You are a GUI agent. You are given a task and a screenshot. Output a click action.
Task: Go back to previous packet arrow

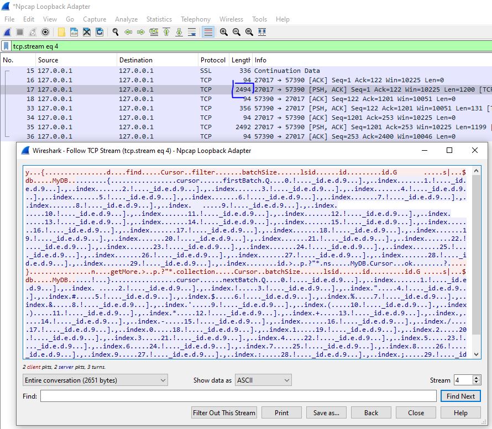pos(128,32)
